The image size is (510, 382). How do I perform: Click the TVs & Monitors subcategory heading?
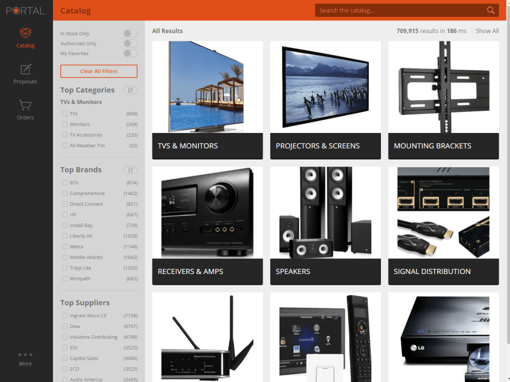tap(81, 102)
